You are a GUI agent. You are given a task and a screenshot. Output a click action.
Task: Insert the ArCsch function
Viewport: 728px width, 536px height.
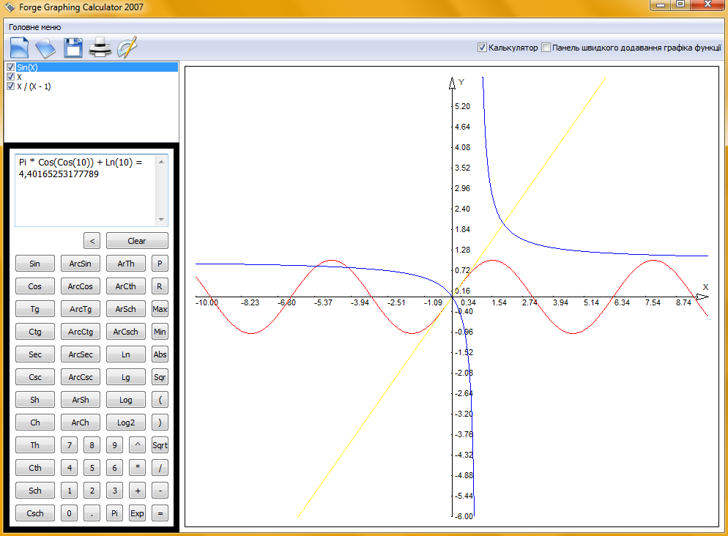pos(126,332)
